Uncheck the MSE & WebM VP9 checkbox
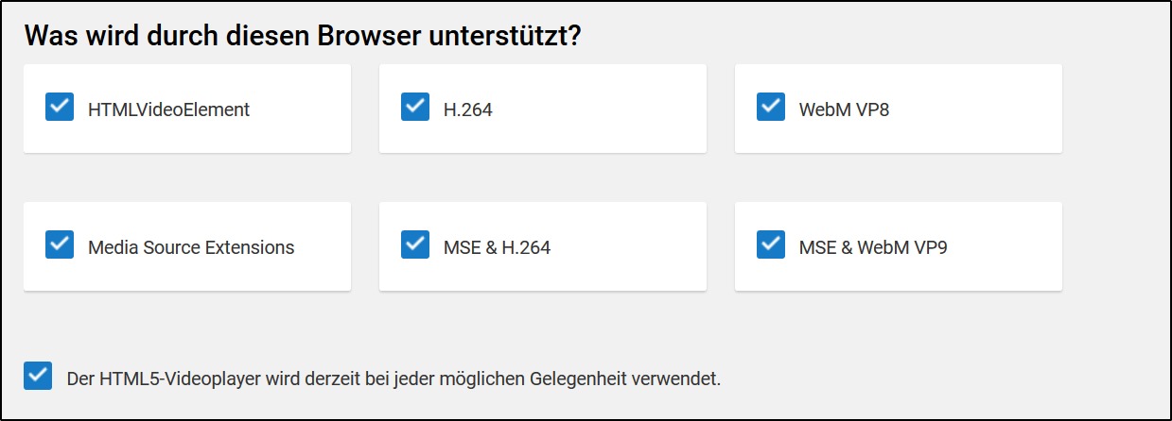 pyautogui.click(x=771, y=245)
